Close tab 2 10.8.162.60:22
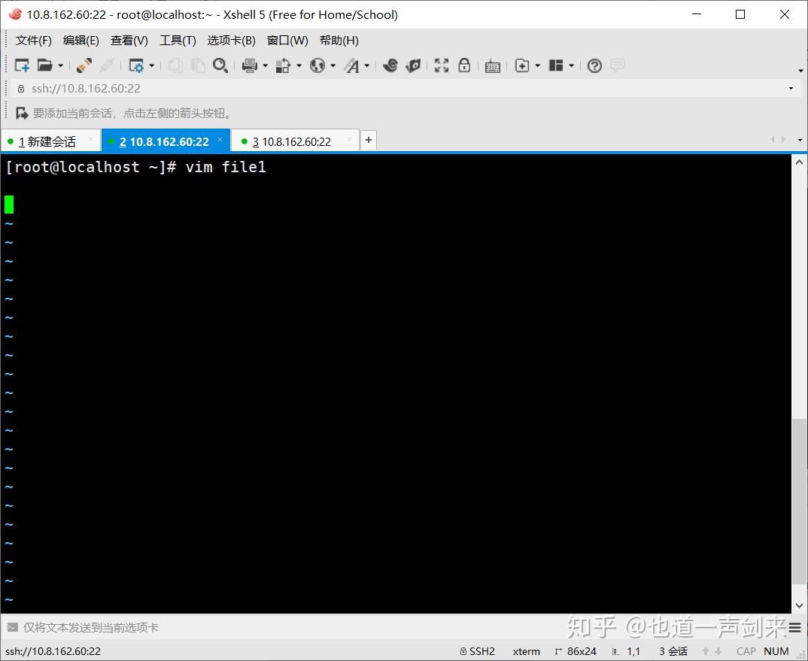Screen dimensions: 808x661 tap(220, 140)
